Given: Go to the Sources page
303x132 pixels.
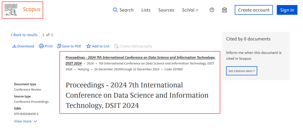Looking at the screenshot, I should point(166,10).
